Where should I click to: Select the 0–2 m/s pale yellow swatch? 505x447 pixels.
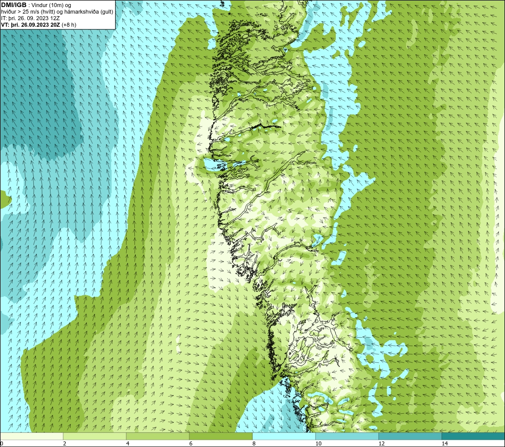[31, 436]
